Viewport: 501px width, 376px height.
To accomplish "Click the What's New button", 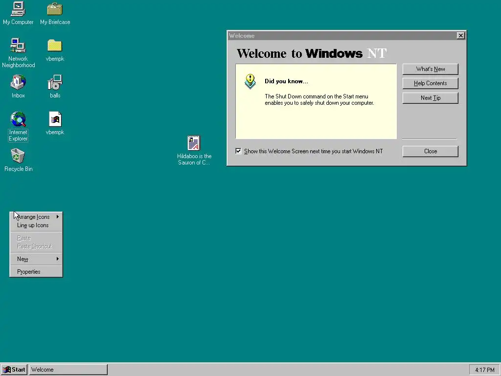I will 431,69.
